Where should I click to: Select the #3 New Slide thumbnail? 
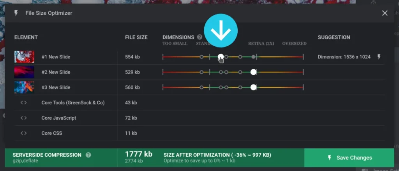(x=24, y=87)
